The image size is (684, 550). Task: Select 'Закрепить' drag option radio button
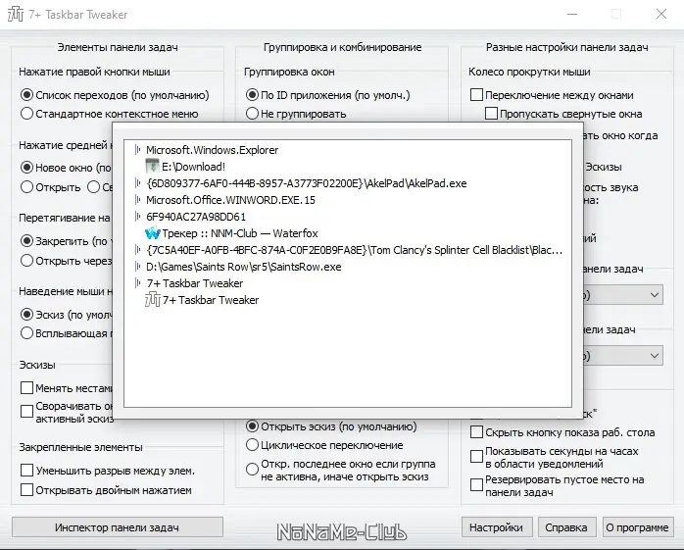26,240
